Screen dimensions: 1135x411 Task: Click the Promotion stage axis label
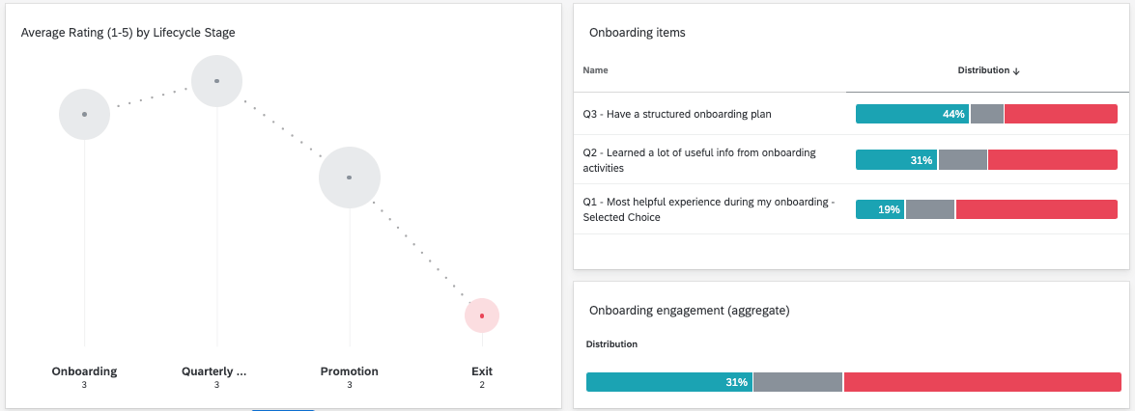coord(349,371)
